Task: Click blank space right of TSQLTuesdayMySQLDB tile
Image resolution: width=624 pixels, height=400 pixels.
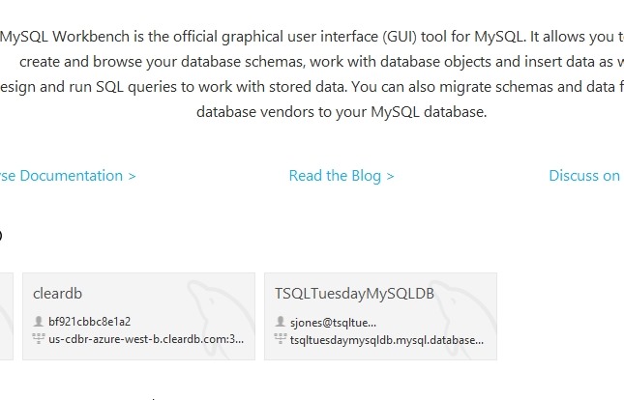Action: (x=561, y=316)
